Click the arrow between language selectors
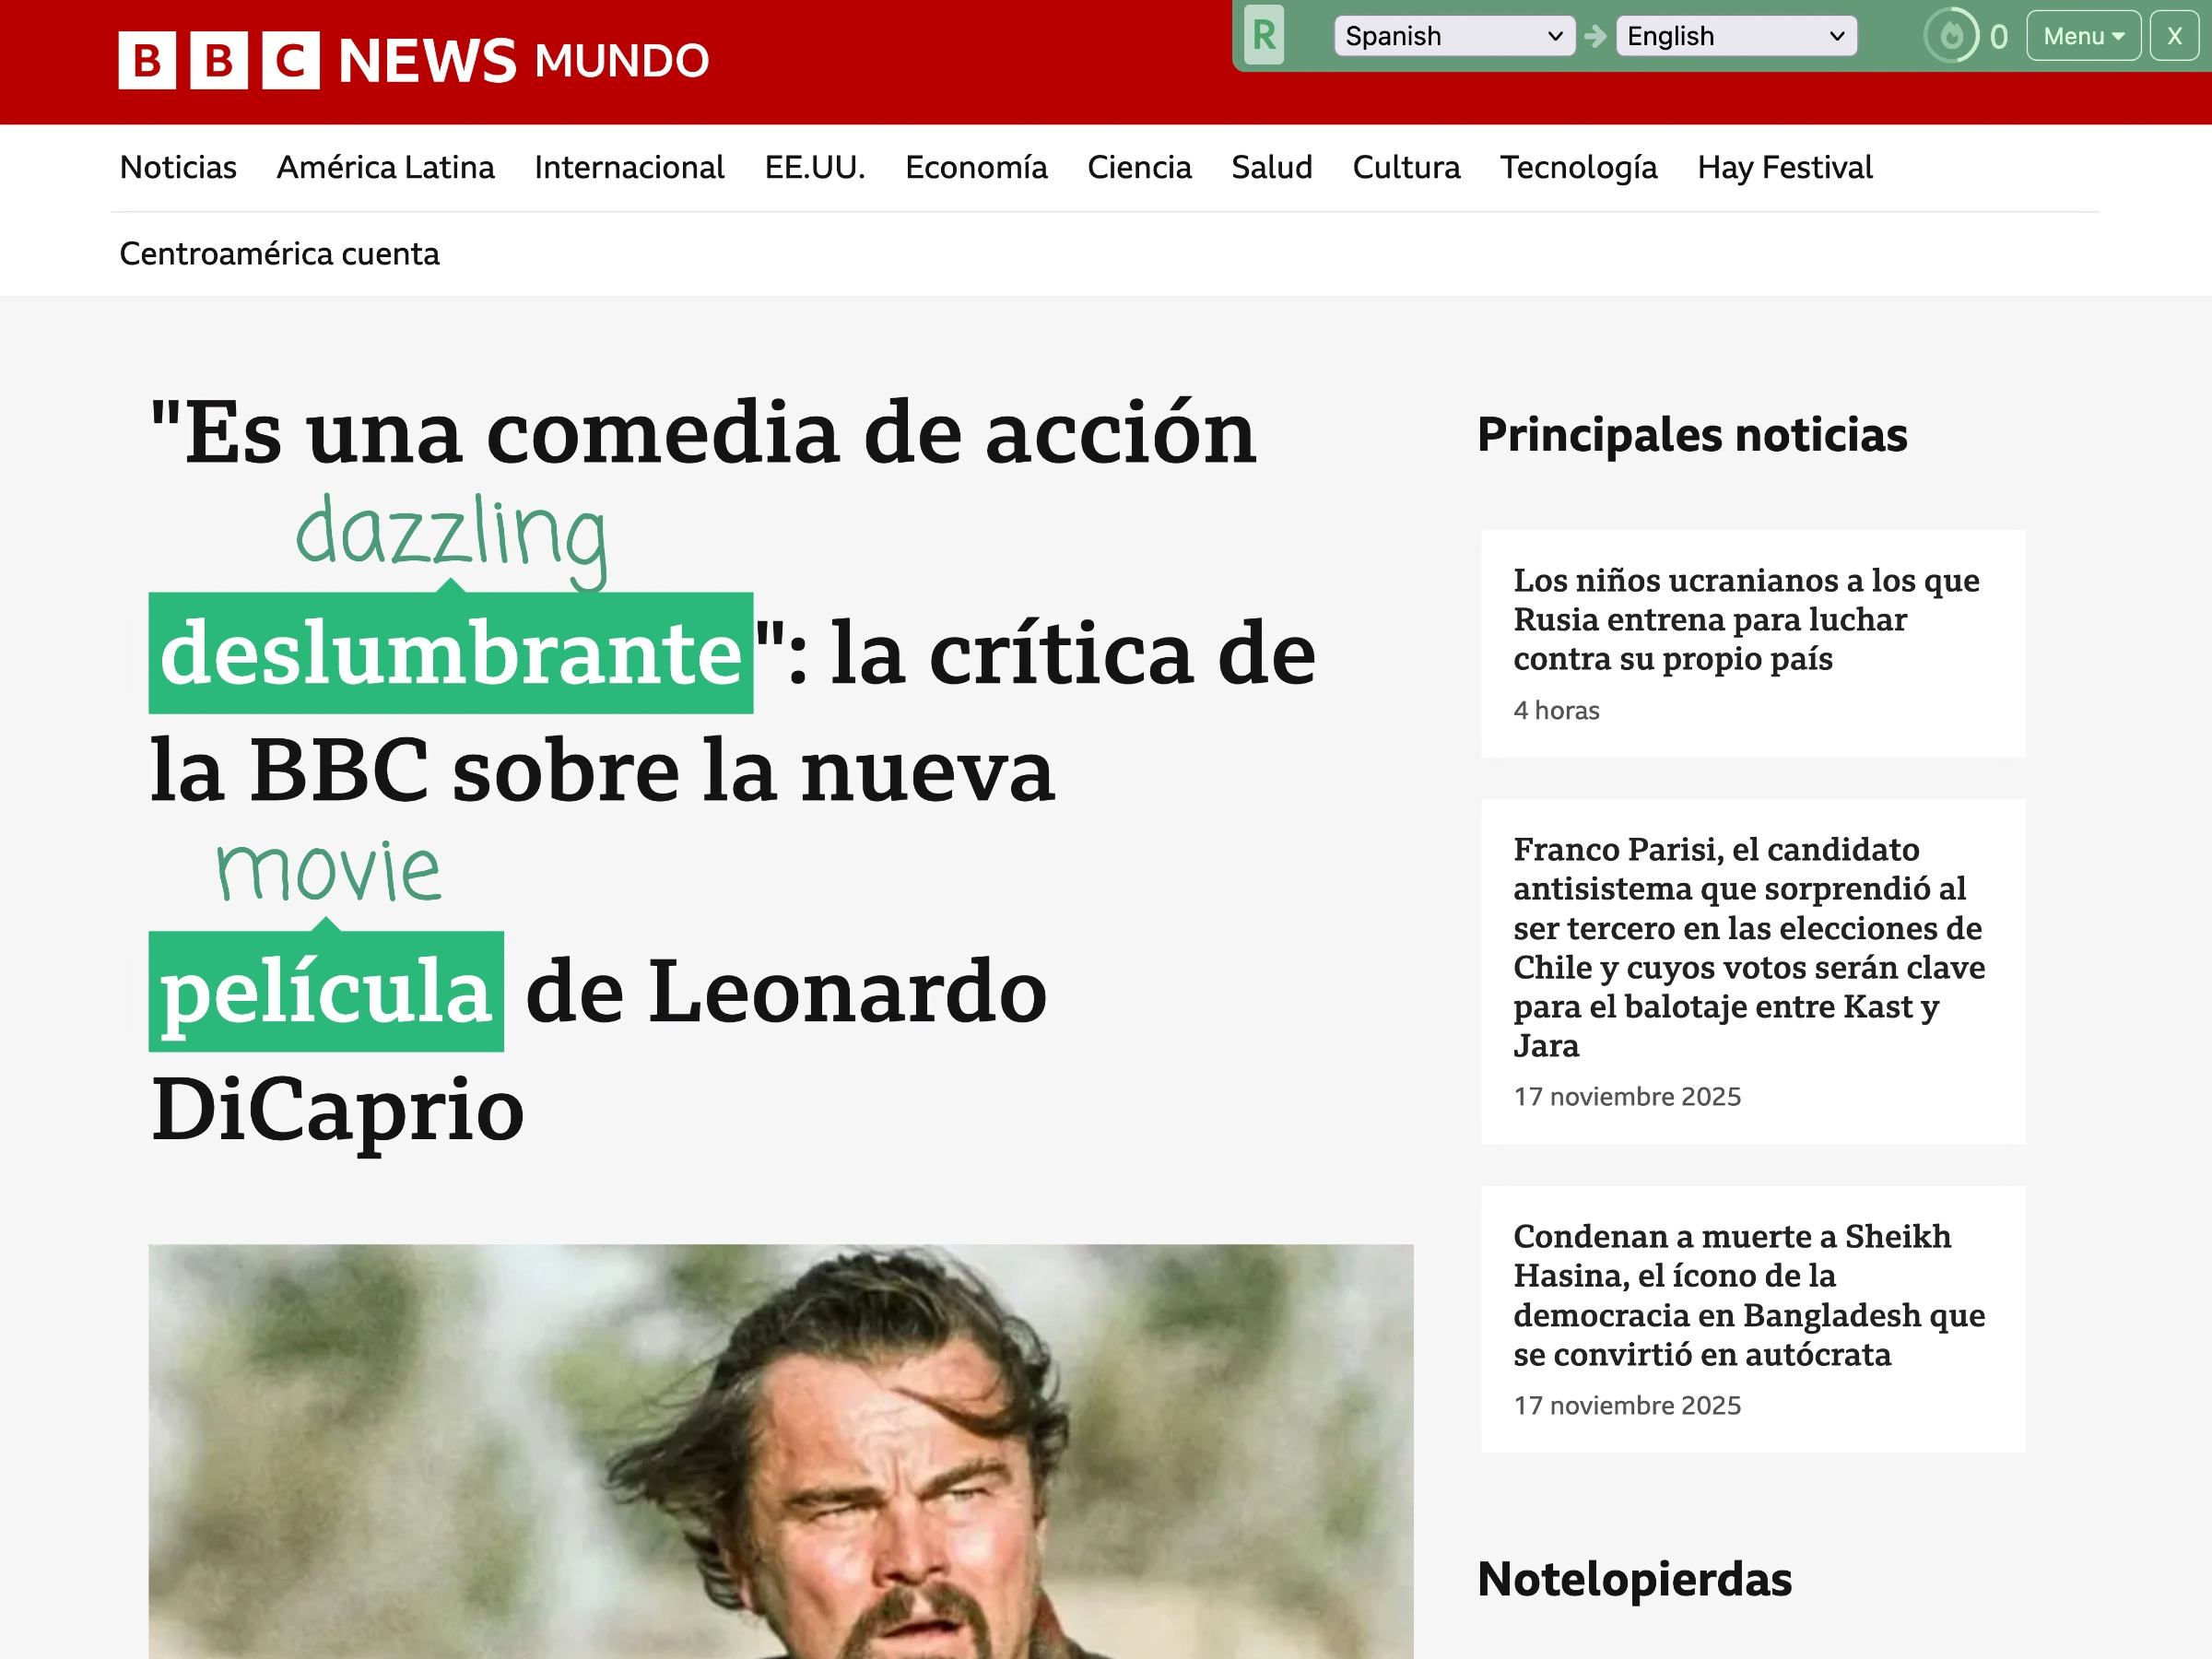 pos(1596,36)
